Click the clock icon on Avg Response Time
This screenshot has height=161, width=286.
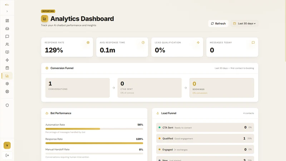tap(143, 43)
